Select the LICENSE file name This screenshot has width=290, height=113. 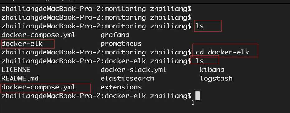tap(16, 70)
